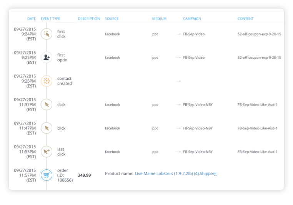Screen dimensions: 293x205
Task: Click the 09/27/2015 11:47PM date cell
Action: (25, 128)
